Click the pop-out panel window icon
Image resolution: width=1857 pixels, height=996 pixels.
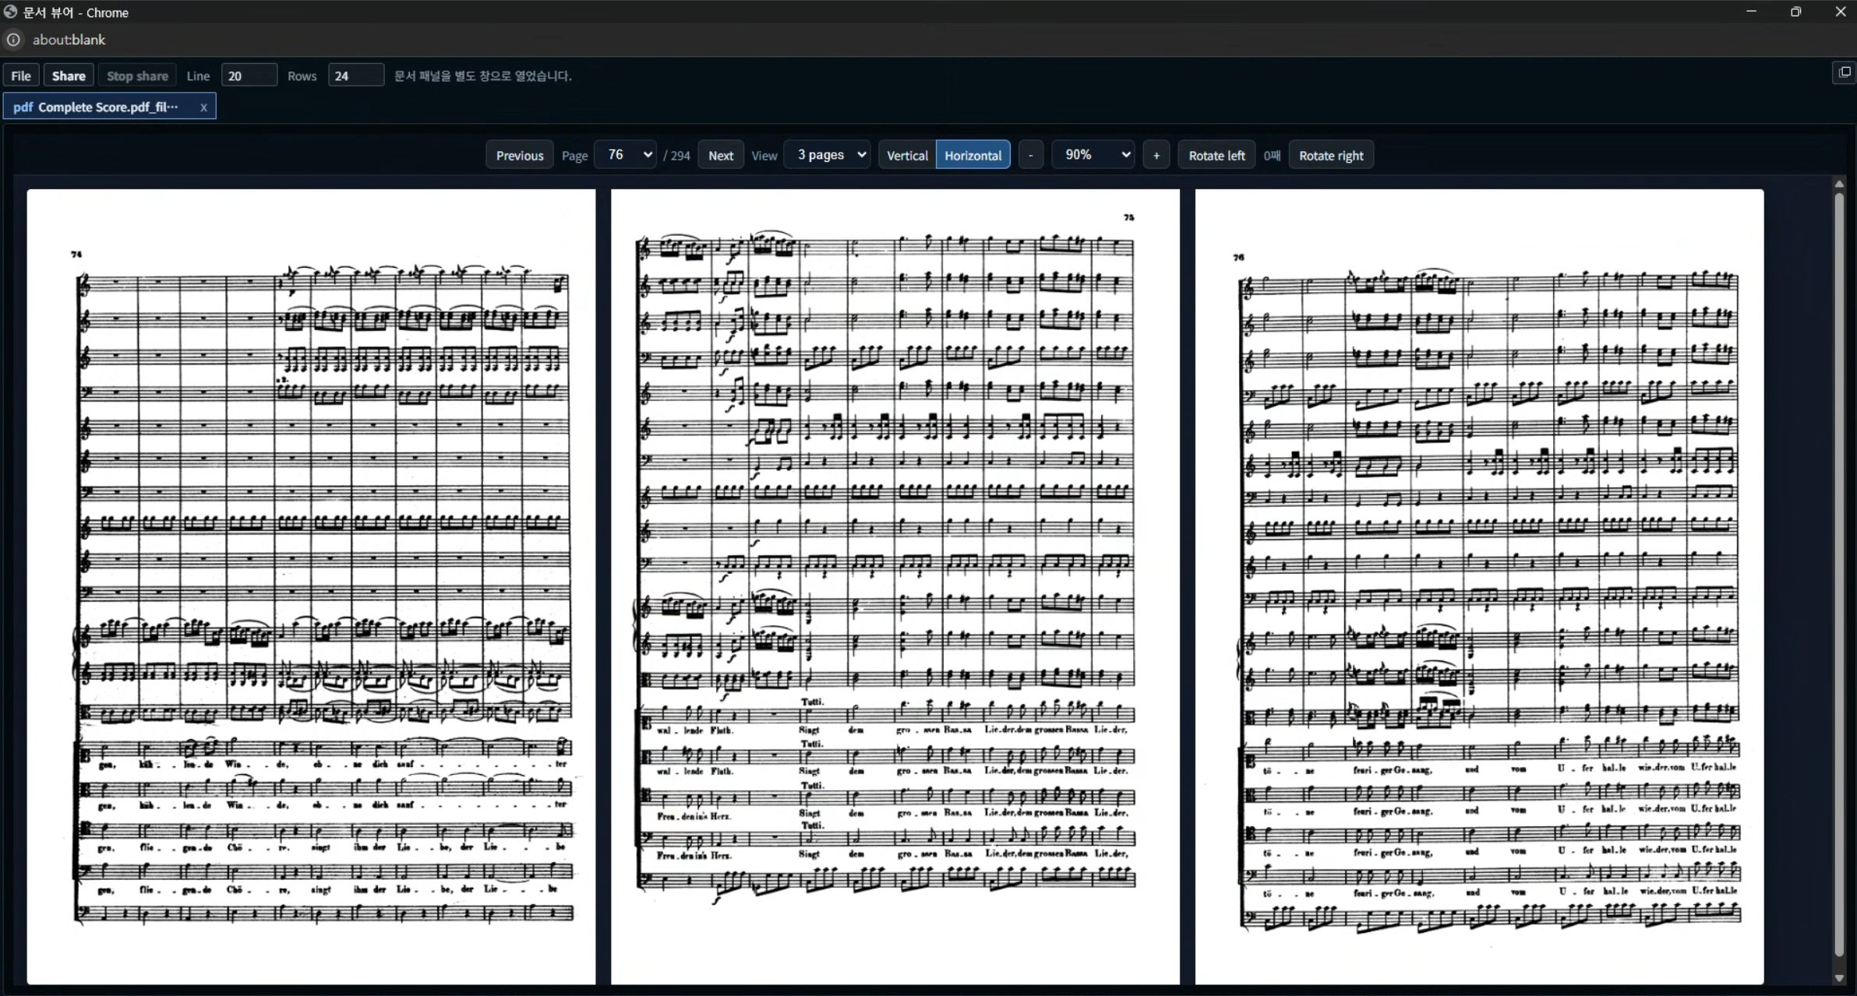tap(1844, 72)
